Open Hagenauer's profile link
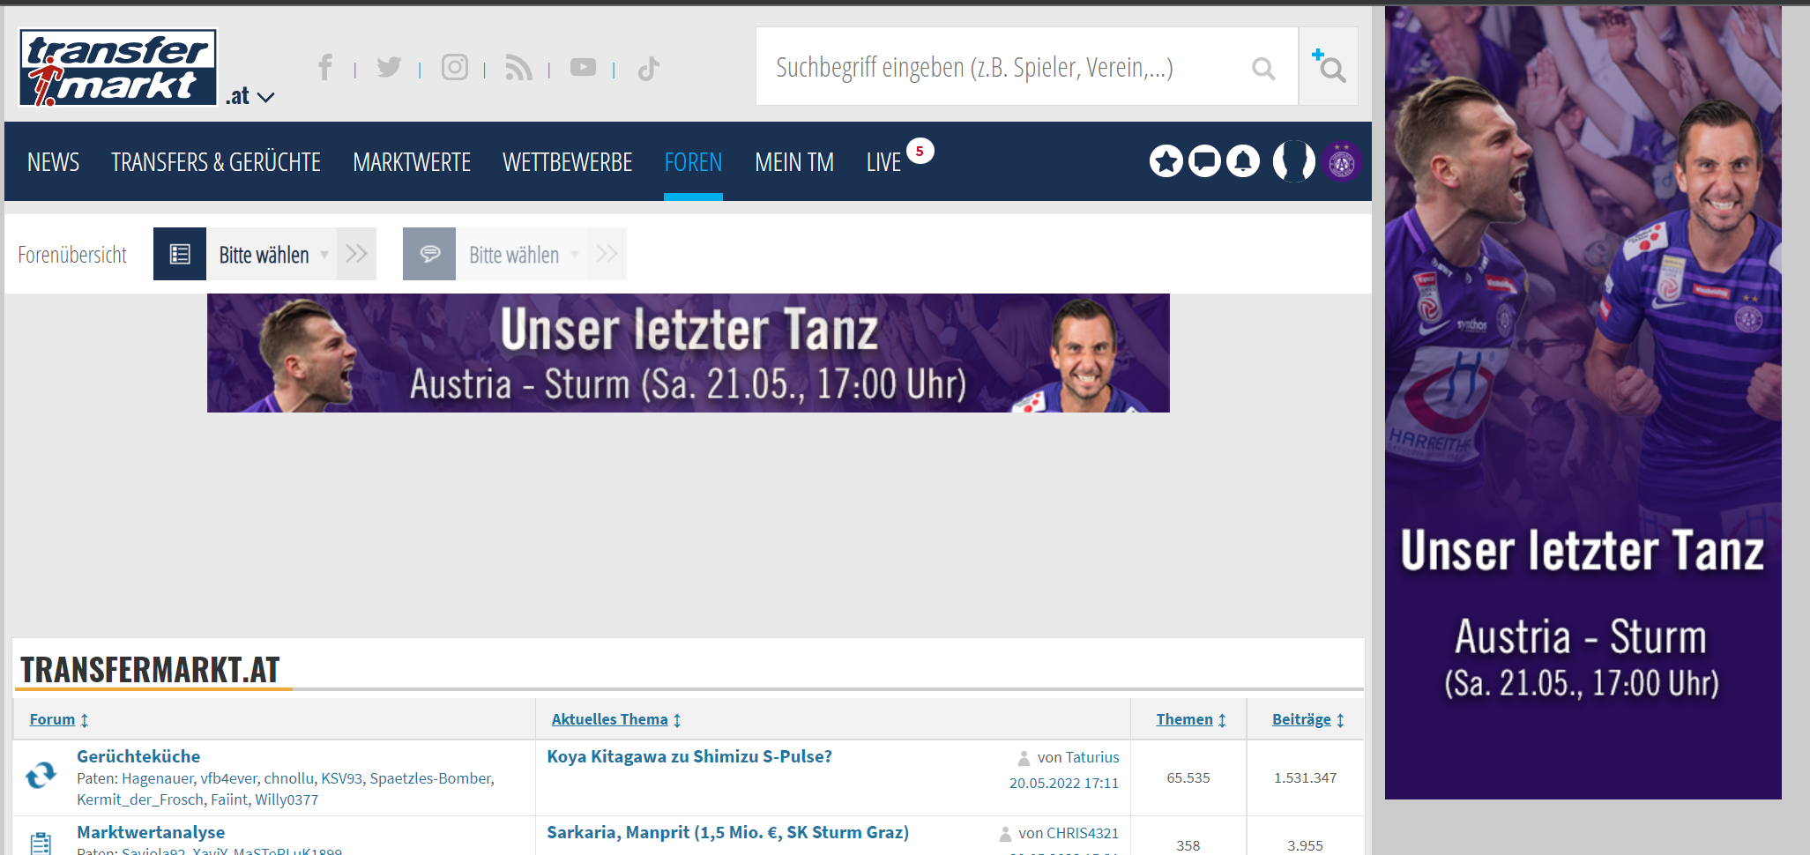 pos(158,778)
